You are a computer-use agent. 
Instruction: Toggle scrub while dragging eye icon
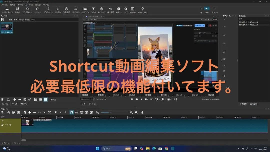pyautogui.click(x=77, y=112)
